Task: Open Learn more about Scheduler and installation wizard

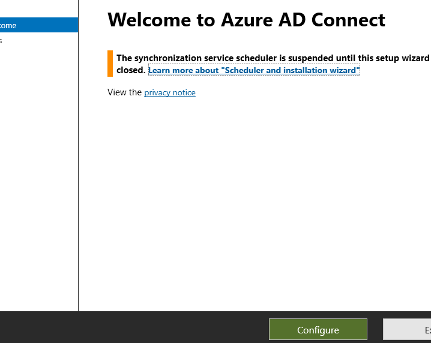Action: [x=253, y=70]
